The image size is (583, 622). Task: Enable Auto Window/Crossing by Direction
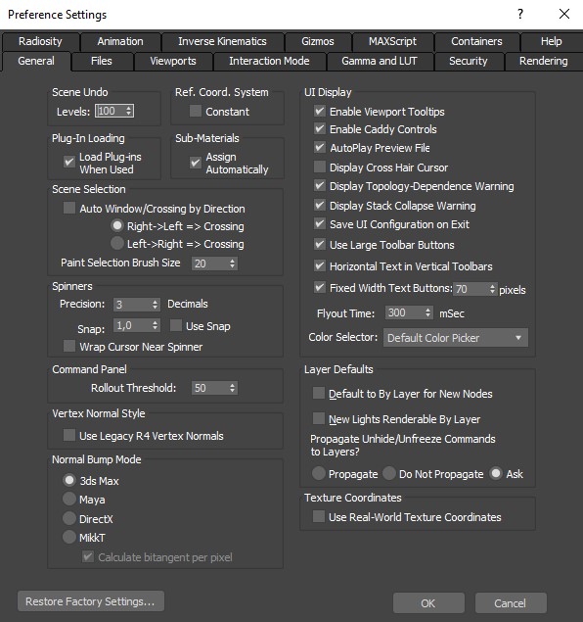click(x=69, y=208)
